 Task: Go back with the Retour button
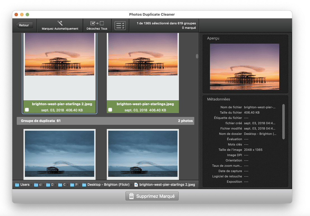tap(24, 25)
